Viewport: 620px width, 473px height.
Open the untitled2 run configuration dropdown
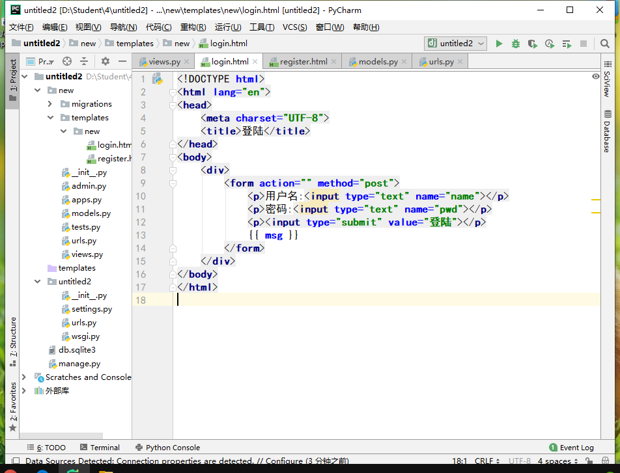tap(456, 44)
